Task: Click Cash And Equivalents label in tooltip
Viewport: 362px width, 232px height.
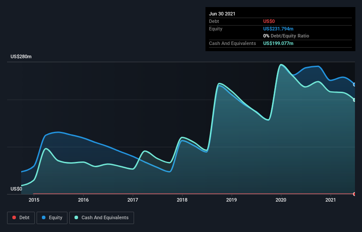Action: point(232,43)
